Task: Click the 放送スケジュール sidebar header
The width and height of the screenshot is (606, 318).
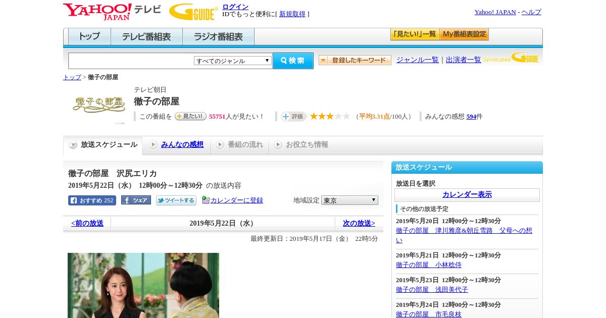Action: [x=467, y=168]
